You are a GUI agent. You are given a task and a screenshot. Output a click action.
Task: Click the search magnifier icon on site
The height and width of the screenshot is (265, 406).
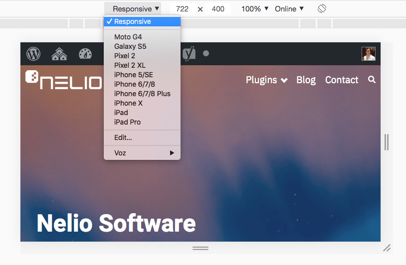tap(372, 80)
